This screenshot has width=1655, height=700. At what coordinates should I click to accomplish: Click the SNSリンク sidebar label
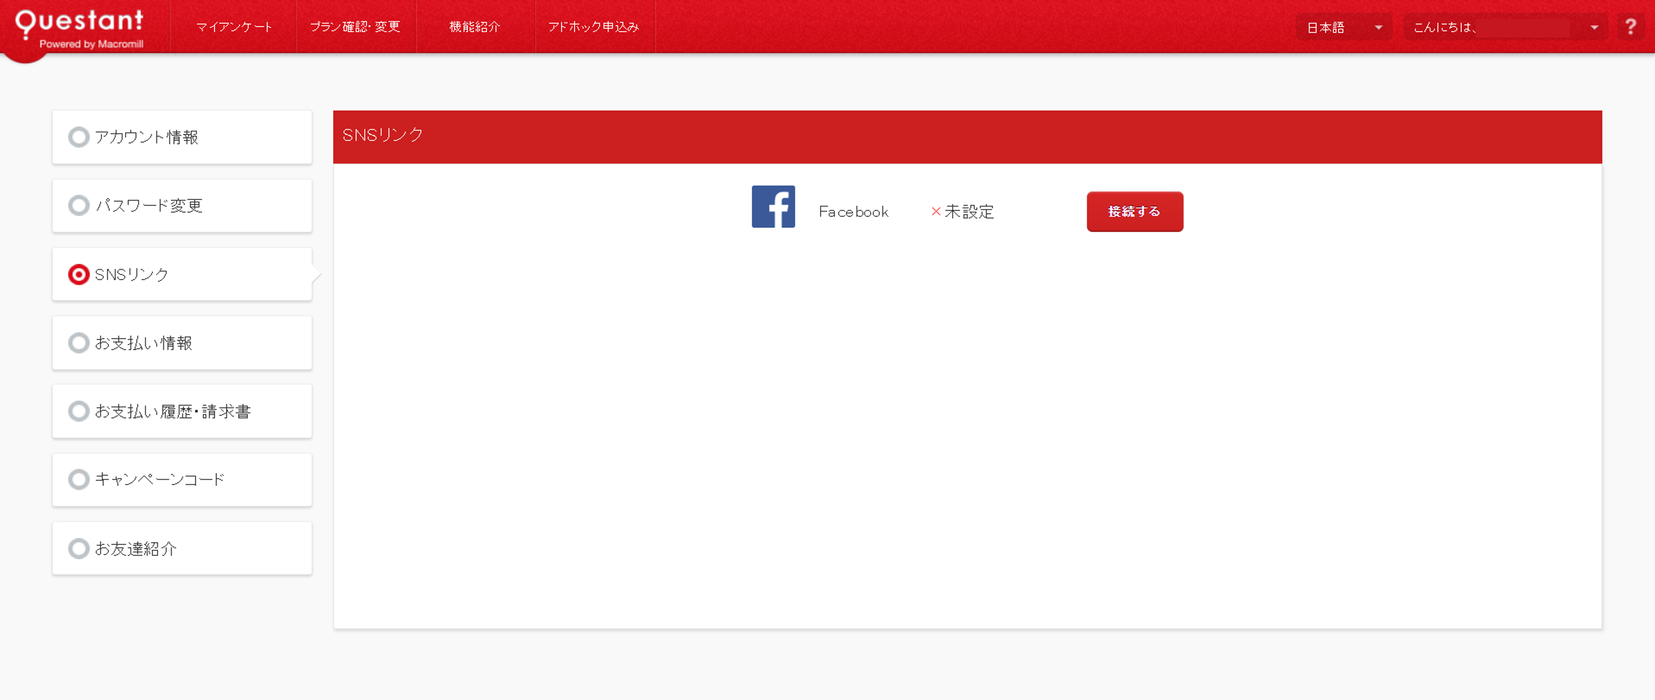[x=132, y=275]
